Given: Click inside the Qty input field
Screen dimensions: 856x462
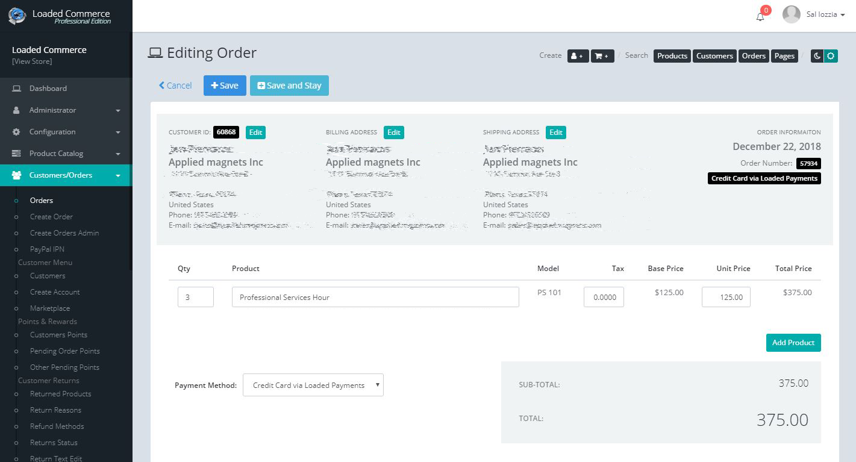Looking at the screenshot, I should [195, 296].
